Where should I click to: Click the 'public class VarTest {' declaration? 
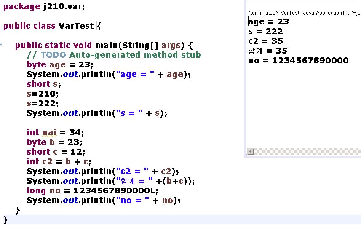(x=53, y=26)
